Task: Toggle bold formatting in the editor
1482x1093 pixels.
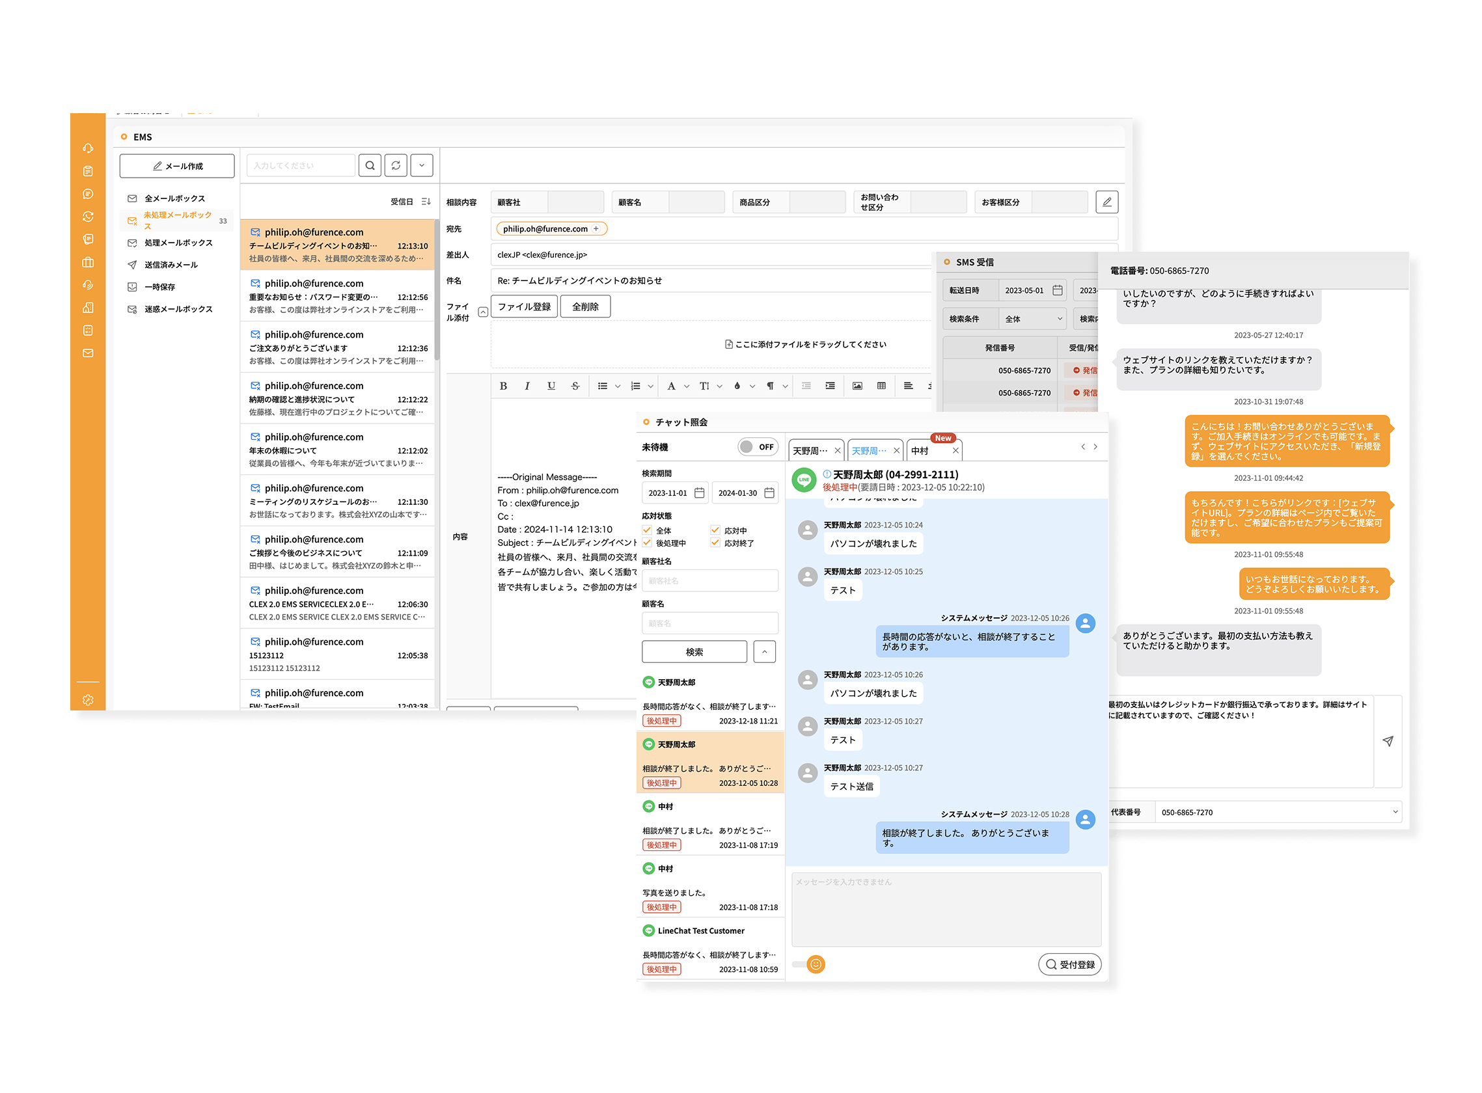Action: [x=503, y=386]
